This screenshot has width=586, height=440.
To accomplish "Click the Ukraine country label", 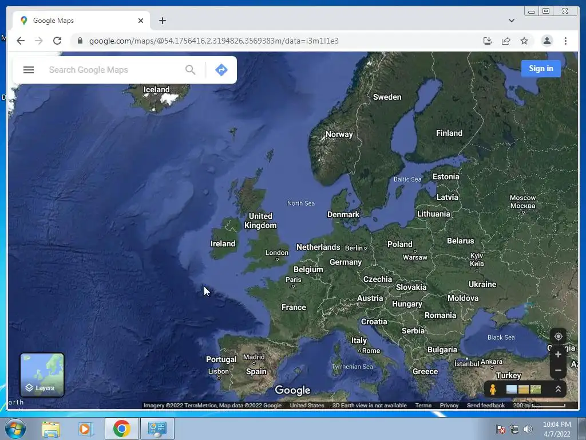I will coord(482,284).
